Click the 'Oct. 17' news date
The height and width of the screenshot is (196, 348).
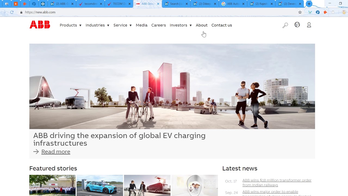click(x=231, y=181)
